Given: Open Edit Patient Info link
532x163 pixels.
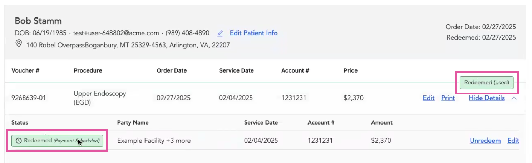Looking at the screenshot, I should (x=253, y=33).
